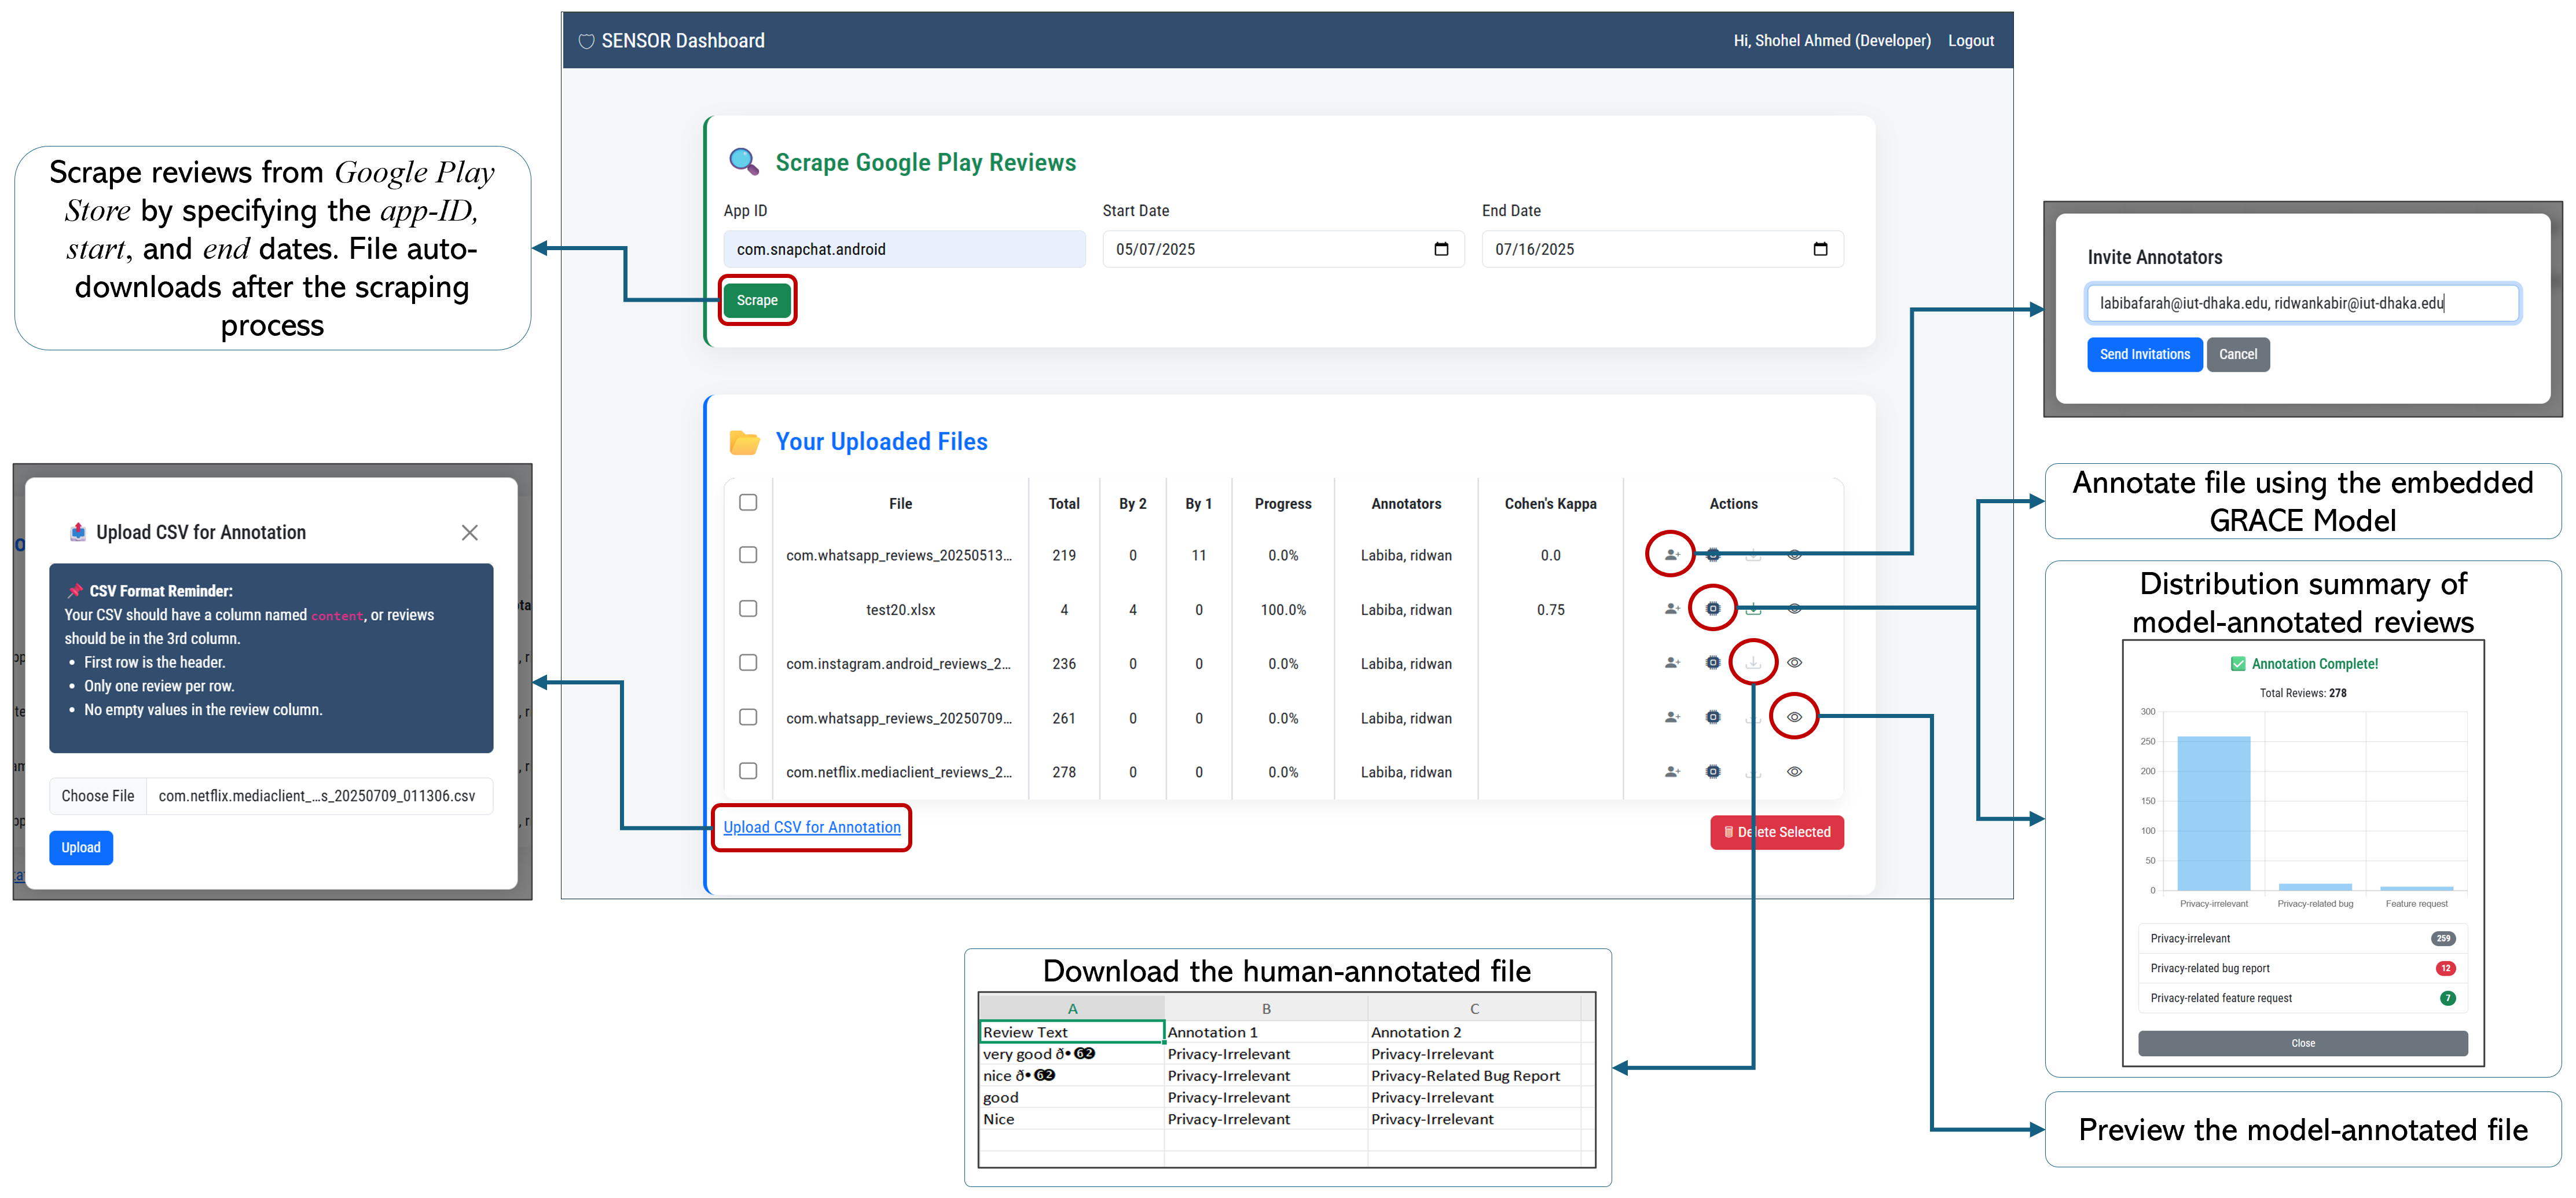Click Logout in the top bar
The height and width of the screenshot is (1198, 2576).
(x=1970, y=41)
